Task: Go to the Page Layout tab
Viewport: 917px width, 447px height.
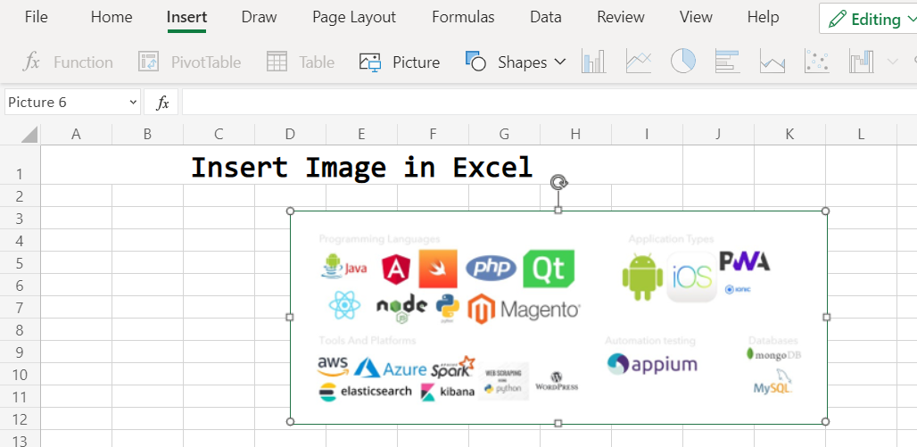Action: coord(354,18)
